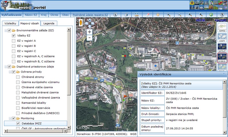Enable the EZ v registri B layer
Screen dimensions: 228x137
click(x=13, y=46)
